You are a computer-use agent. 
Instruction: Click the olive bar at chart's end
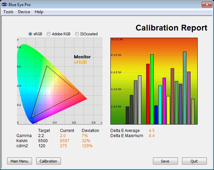(193, 112)
